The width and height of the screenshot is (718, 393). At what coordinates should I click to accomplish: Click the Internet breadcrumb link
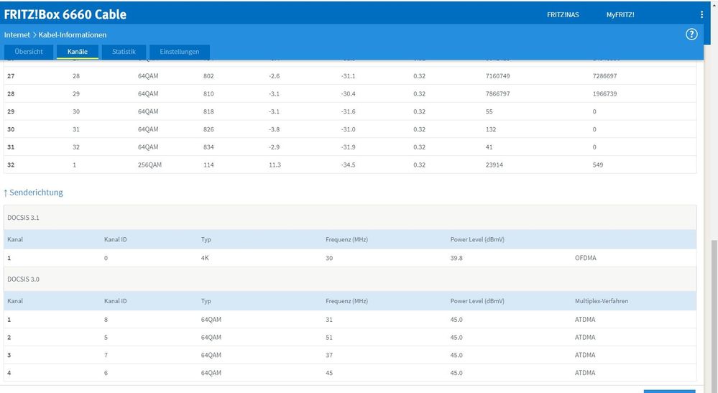17,34
